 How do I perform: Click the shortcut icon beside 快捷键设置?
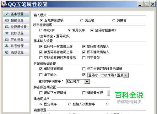tap(7, 27)
